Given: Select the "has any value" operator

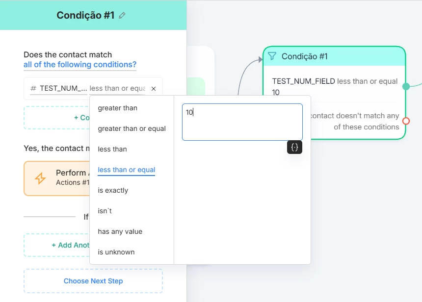Looking at the screenshot, I should tap(120, 231).
